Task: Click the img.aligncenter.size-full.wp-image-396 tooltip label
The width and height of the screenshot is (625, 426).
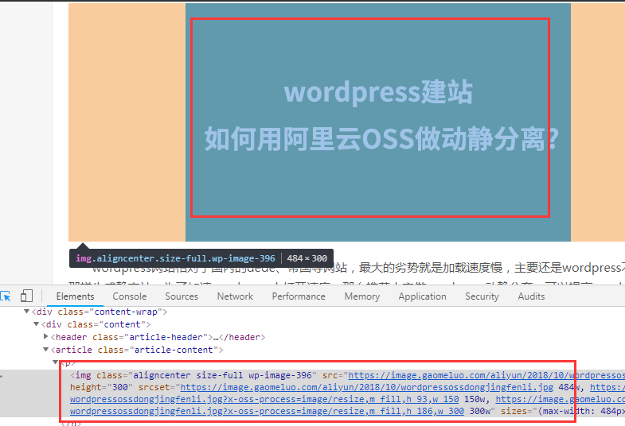Action: 175,258
